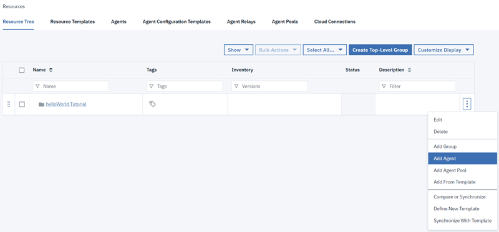
Task: Pick Add Agent Pool menu entry
Action: [x=462, y=170]
